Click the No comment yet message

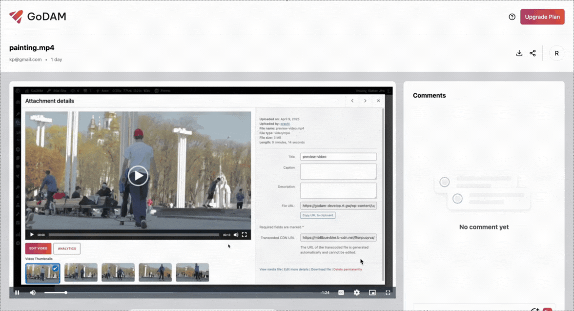[484, 227]
